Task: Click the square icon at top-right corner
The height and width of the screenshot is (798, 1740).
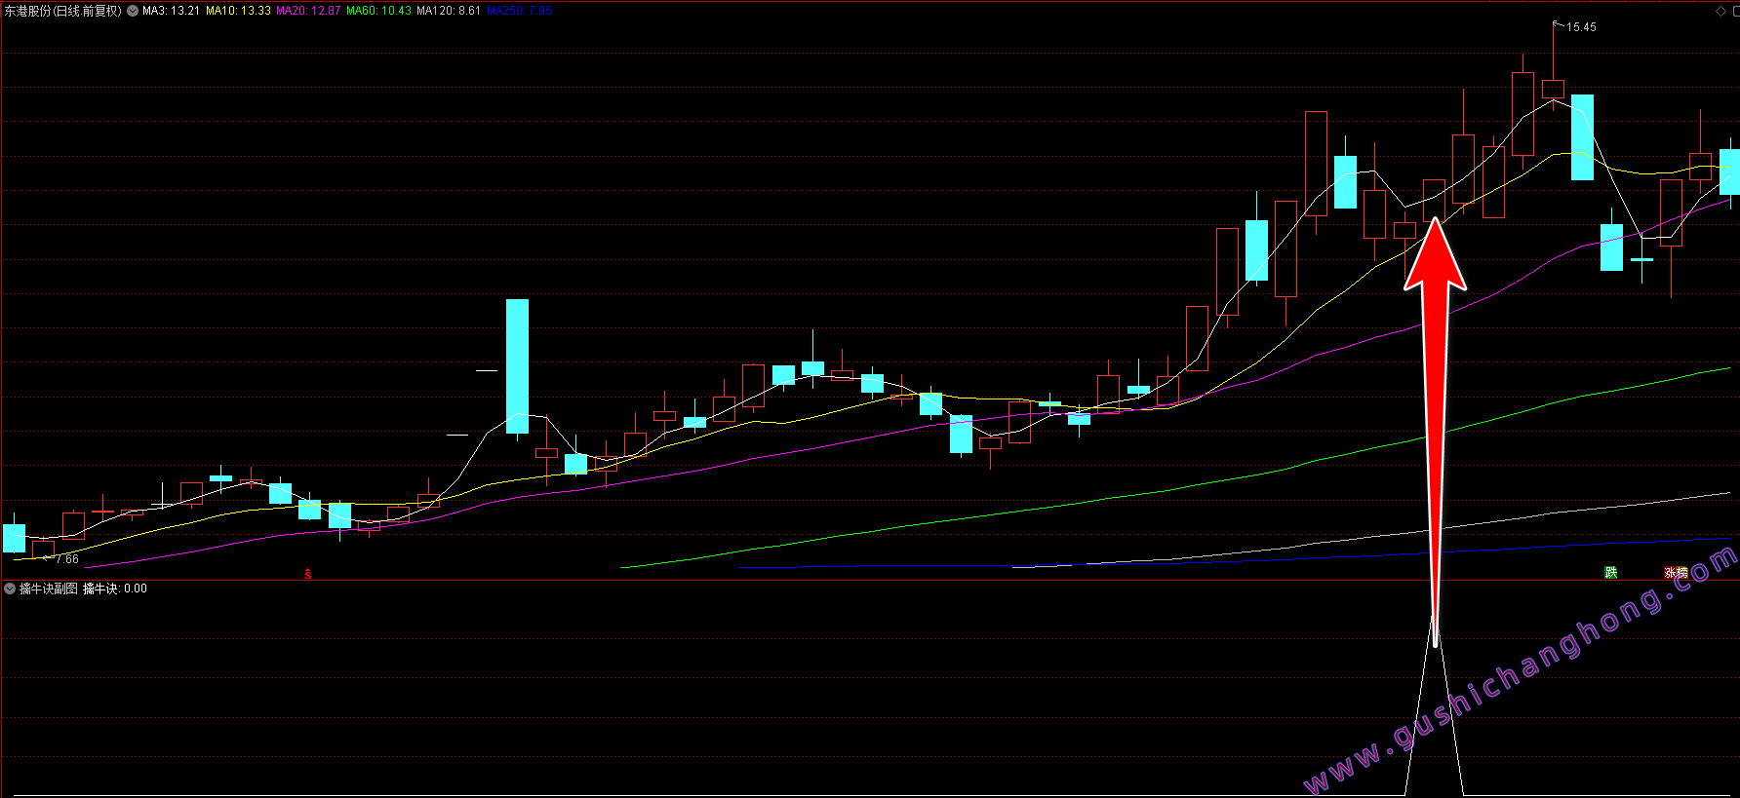Action: [x=1734, y=11]
